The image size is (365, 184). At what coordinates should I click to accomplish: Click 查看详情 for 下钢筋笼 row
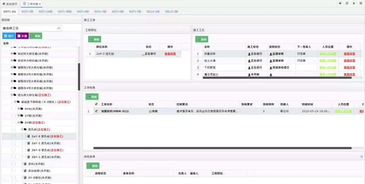[349, 67]
